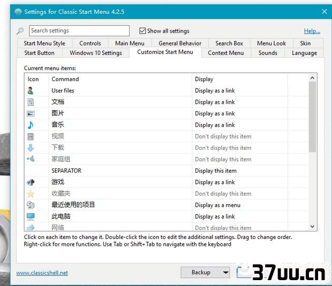Select the 此电脑 command
Image resolution: width=332 pixels, height=286 pixels.
point(61,217)
